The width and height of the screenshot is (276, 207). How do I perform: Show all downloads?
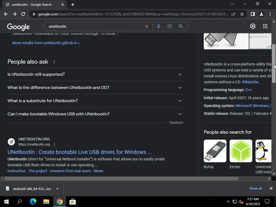pyautogui.click(x=256, y=188)
